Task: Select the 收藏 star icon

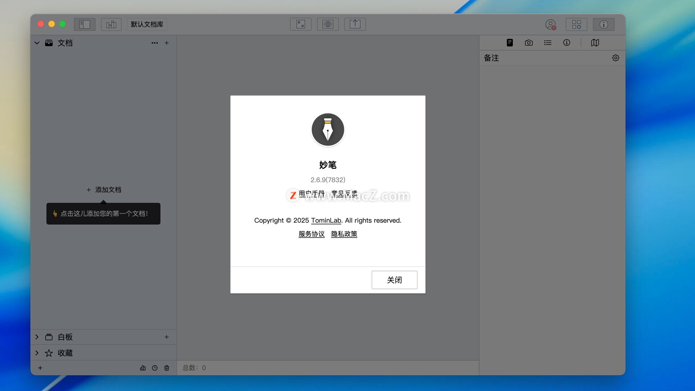Action: pyautogui.click(x=49, y=353)
